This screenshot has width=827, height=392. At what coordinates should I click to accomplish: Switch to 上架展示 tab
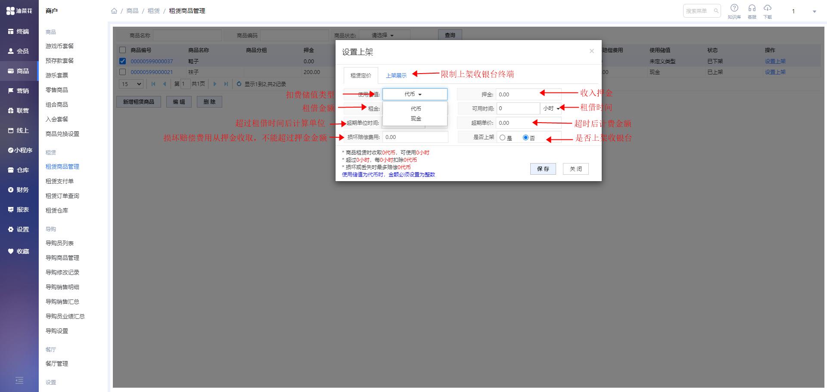point(396,75)
